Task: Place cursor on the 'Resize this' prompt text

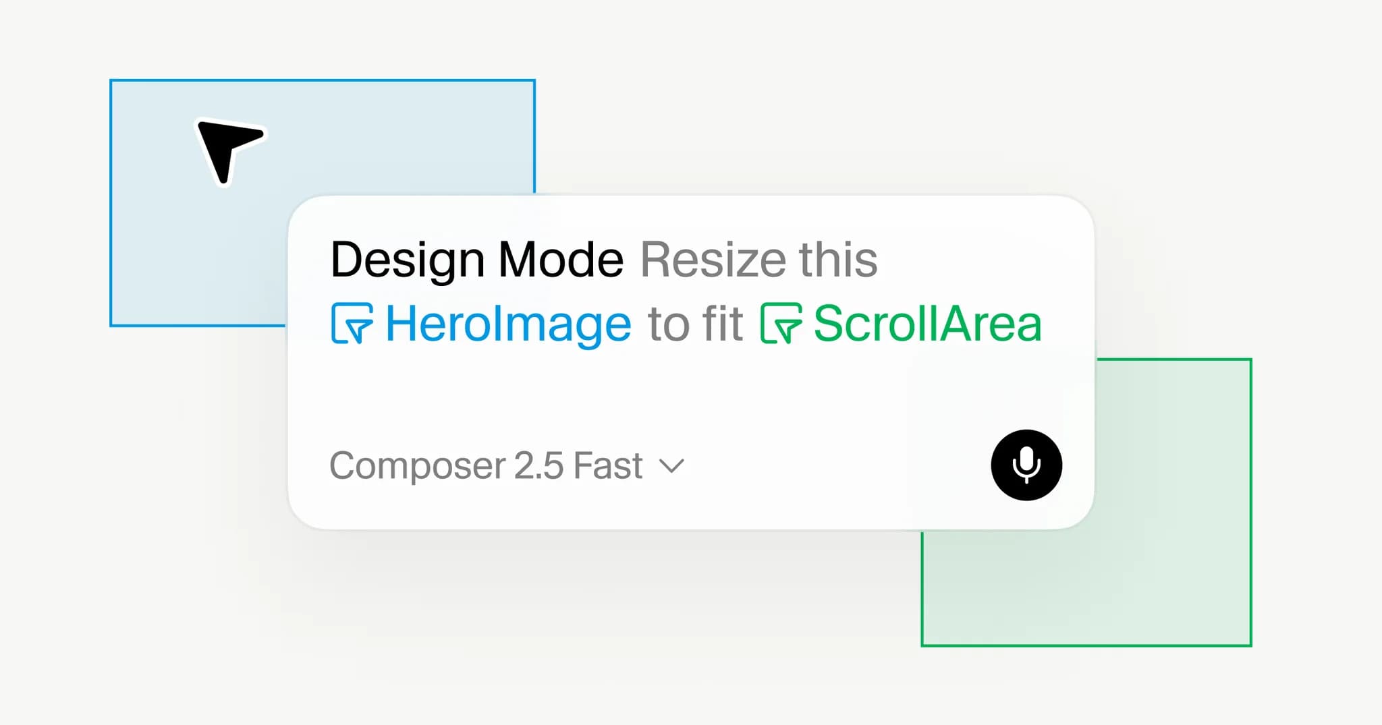Action: pyautogui.click(x=758, y=260)
